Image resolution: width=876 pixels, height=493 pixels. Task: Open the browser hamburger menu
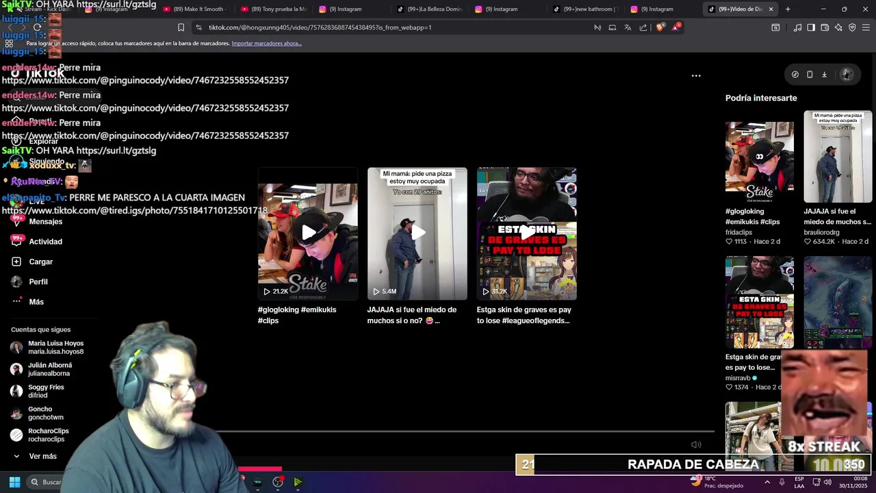(x=866, y=27)
